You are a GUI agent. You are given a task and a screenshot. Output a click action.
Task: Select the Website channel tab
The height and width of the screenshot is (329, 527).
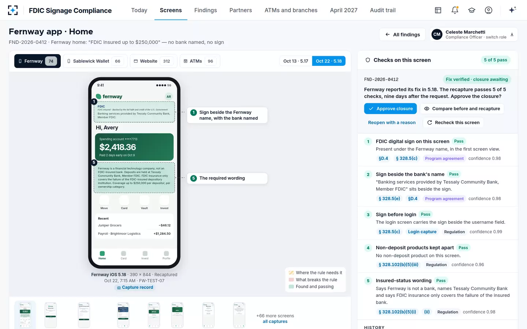point(153,61)
